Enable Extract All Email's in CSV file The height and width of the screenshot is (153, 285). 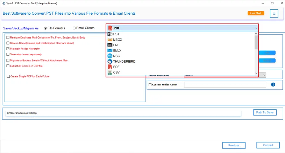pyautogui.click(x=8, y=66)
